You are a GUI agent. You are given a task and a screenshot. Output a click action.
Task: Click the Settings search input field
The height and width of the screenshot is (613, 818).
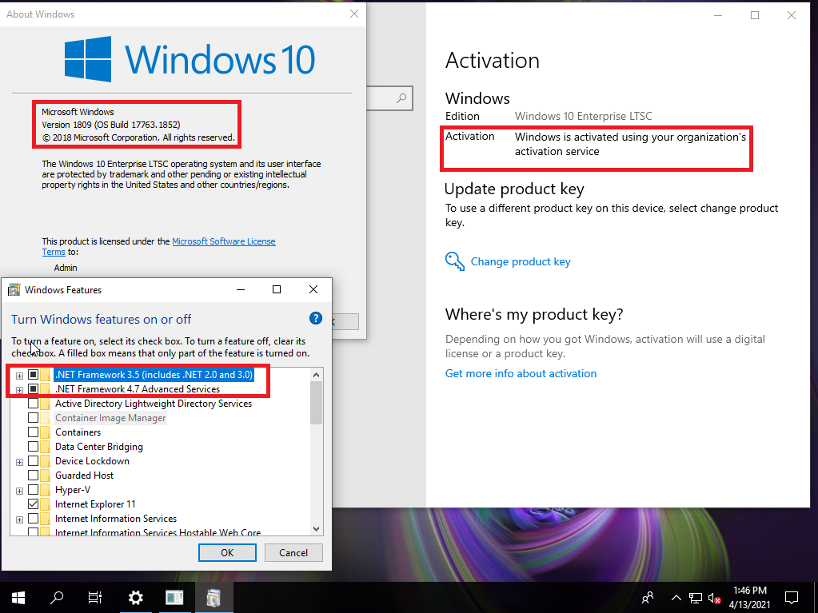389,98
